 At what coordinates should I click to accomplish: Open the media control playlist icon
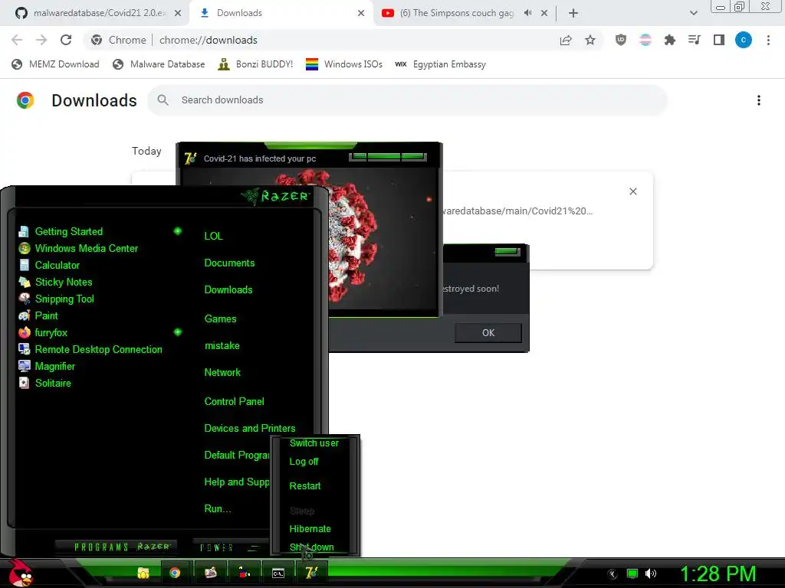tap(694, 40)
